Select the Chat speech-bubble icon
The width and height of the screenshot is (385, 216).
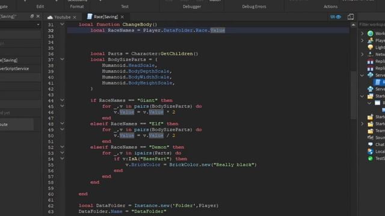pyautogui.click(x=371, y=145)
